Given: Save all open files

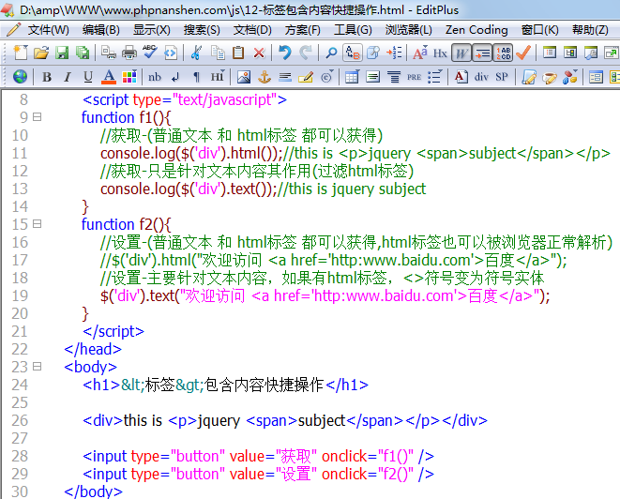Looking at the screenshot, I should point(83,53).
